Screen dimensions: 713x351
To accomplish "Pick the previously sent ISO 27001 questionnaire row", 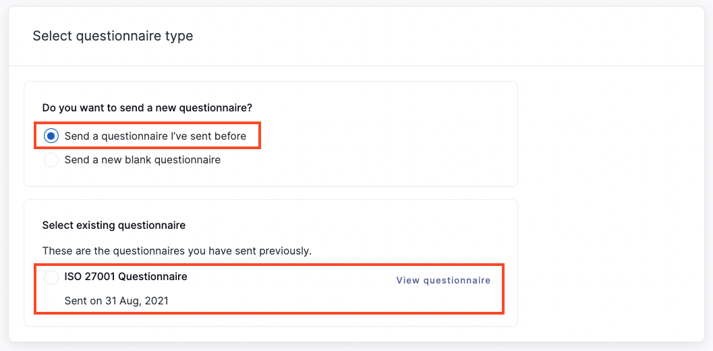I will coord(269,289).
